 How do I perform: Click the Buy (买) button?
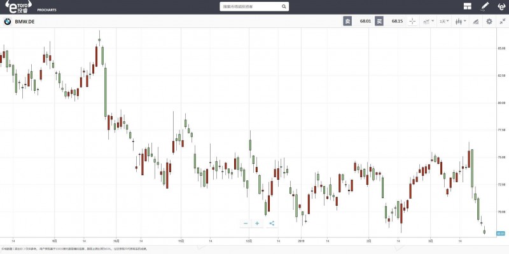[x=379, y=22]
